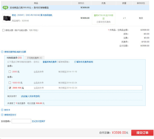The width and height of the screenshot is (154, 139).
Task: Click the green 满赠 gift badge icon
Action: [5, 7]
